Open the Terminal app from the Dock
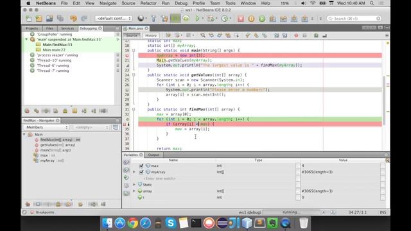 [x=196, y=223]
